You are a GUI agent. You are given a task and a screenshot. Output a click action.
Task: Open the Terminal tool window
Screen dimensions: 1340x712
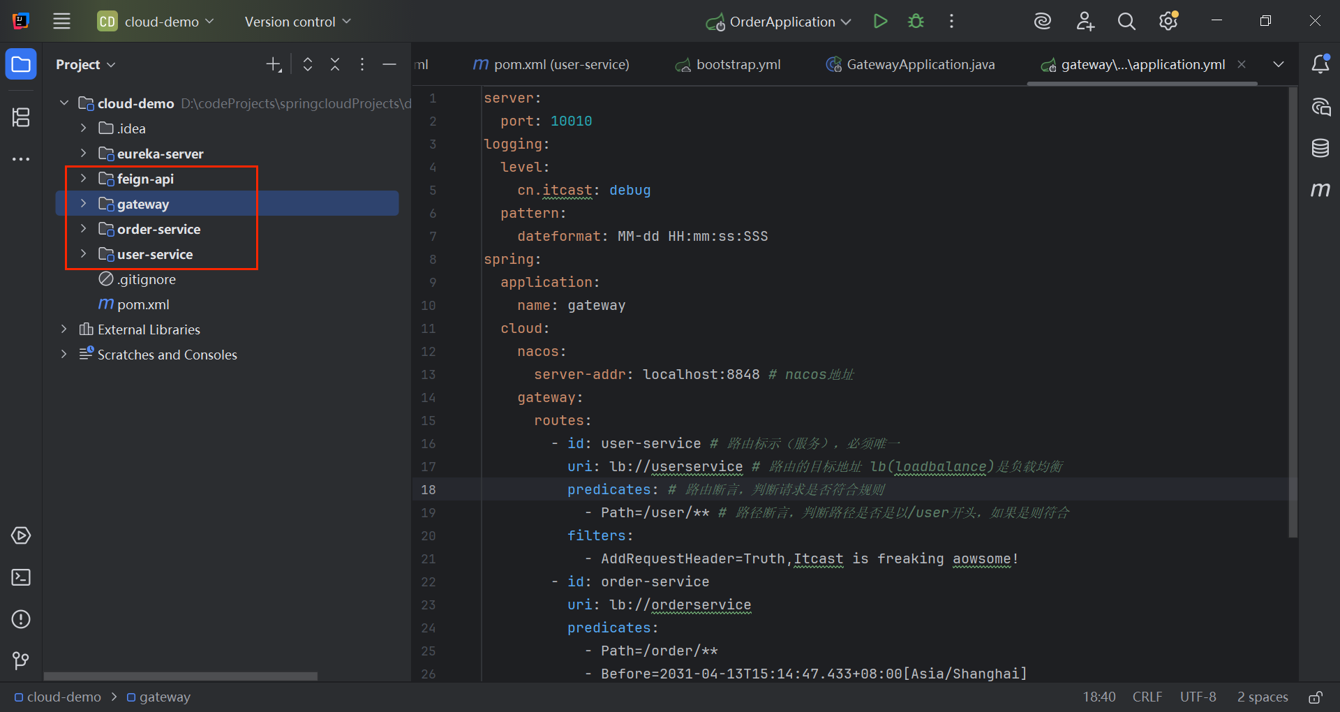pos(21,577)
